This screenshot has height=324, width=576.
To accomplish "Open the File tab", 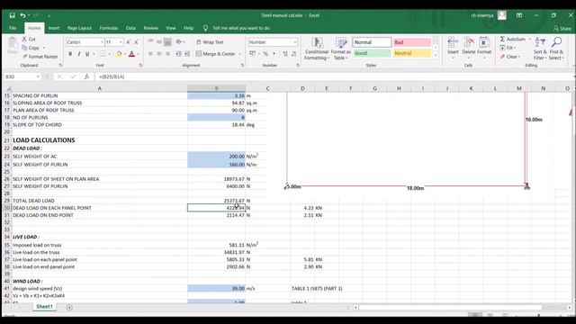I will click(x=13, y=28).
